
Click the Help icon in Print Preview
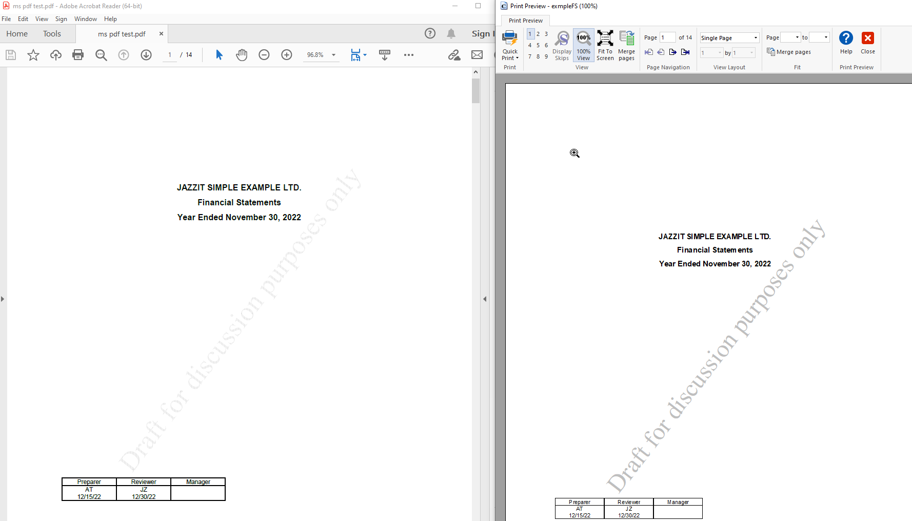(846, 38)
